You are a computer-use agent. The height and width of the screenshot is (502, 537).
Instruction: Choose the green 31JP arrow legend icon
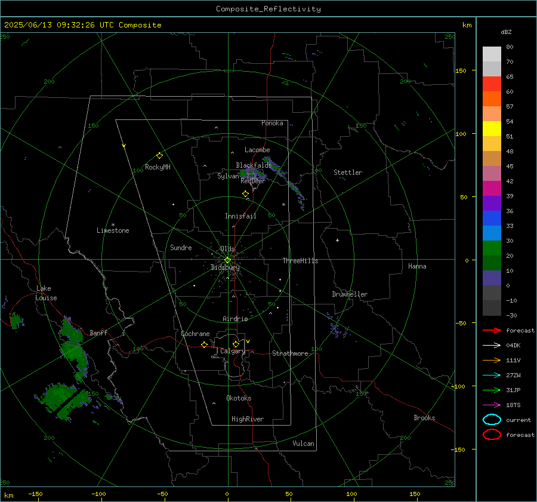point(492,390)
